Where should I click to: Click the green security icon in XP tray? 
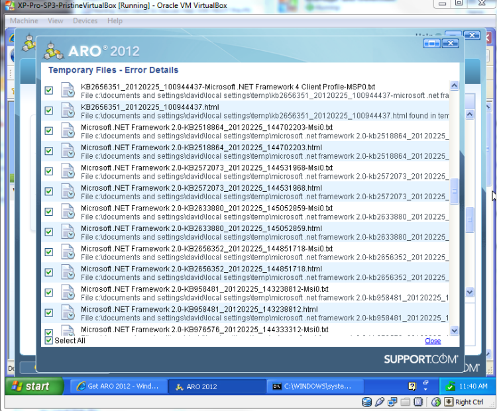(450, 387)
